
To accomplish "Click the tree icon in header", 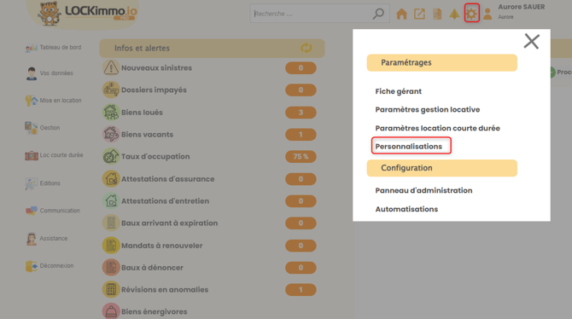I will tap(454, 14).
